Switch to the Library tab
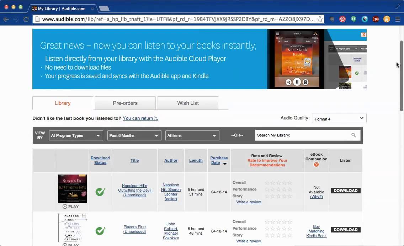Screen dimensions: 404x246 pos(63,103)
